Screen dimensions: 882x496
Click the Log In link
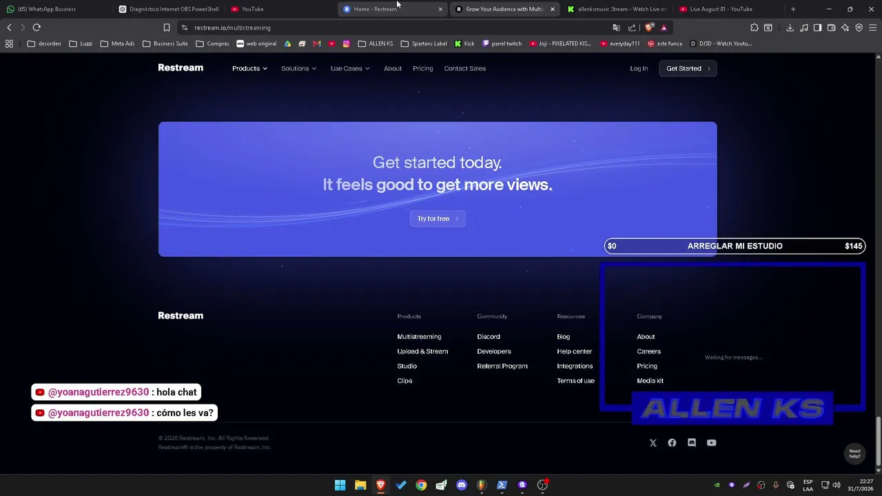pos(639,68)
